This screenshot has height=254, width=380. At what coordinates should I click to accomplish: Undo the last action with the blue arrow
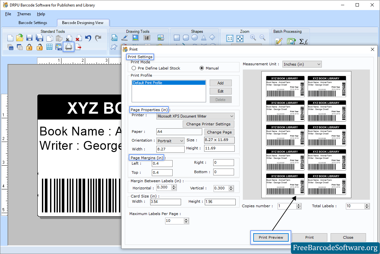(88, 38)
